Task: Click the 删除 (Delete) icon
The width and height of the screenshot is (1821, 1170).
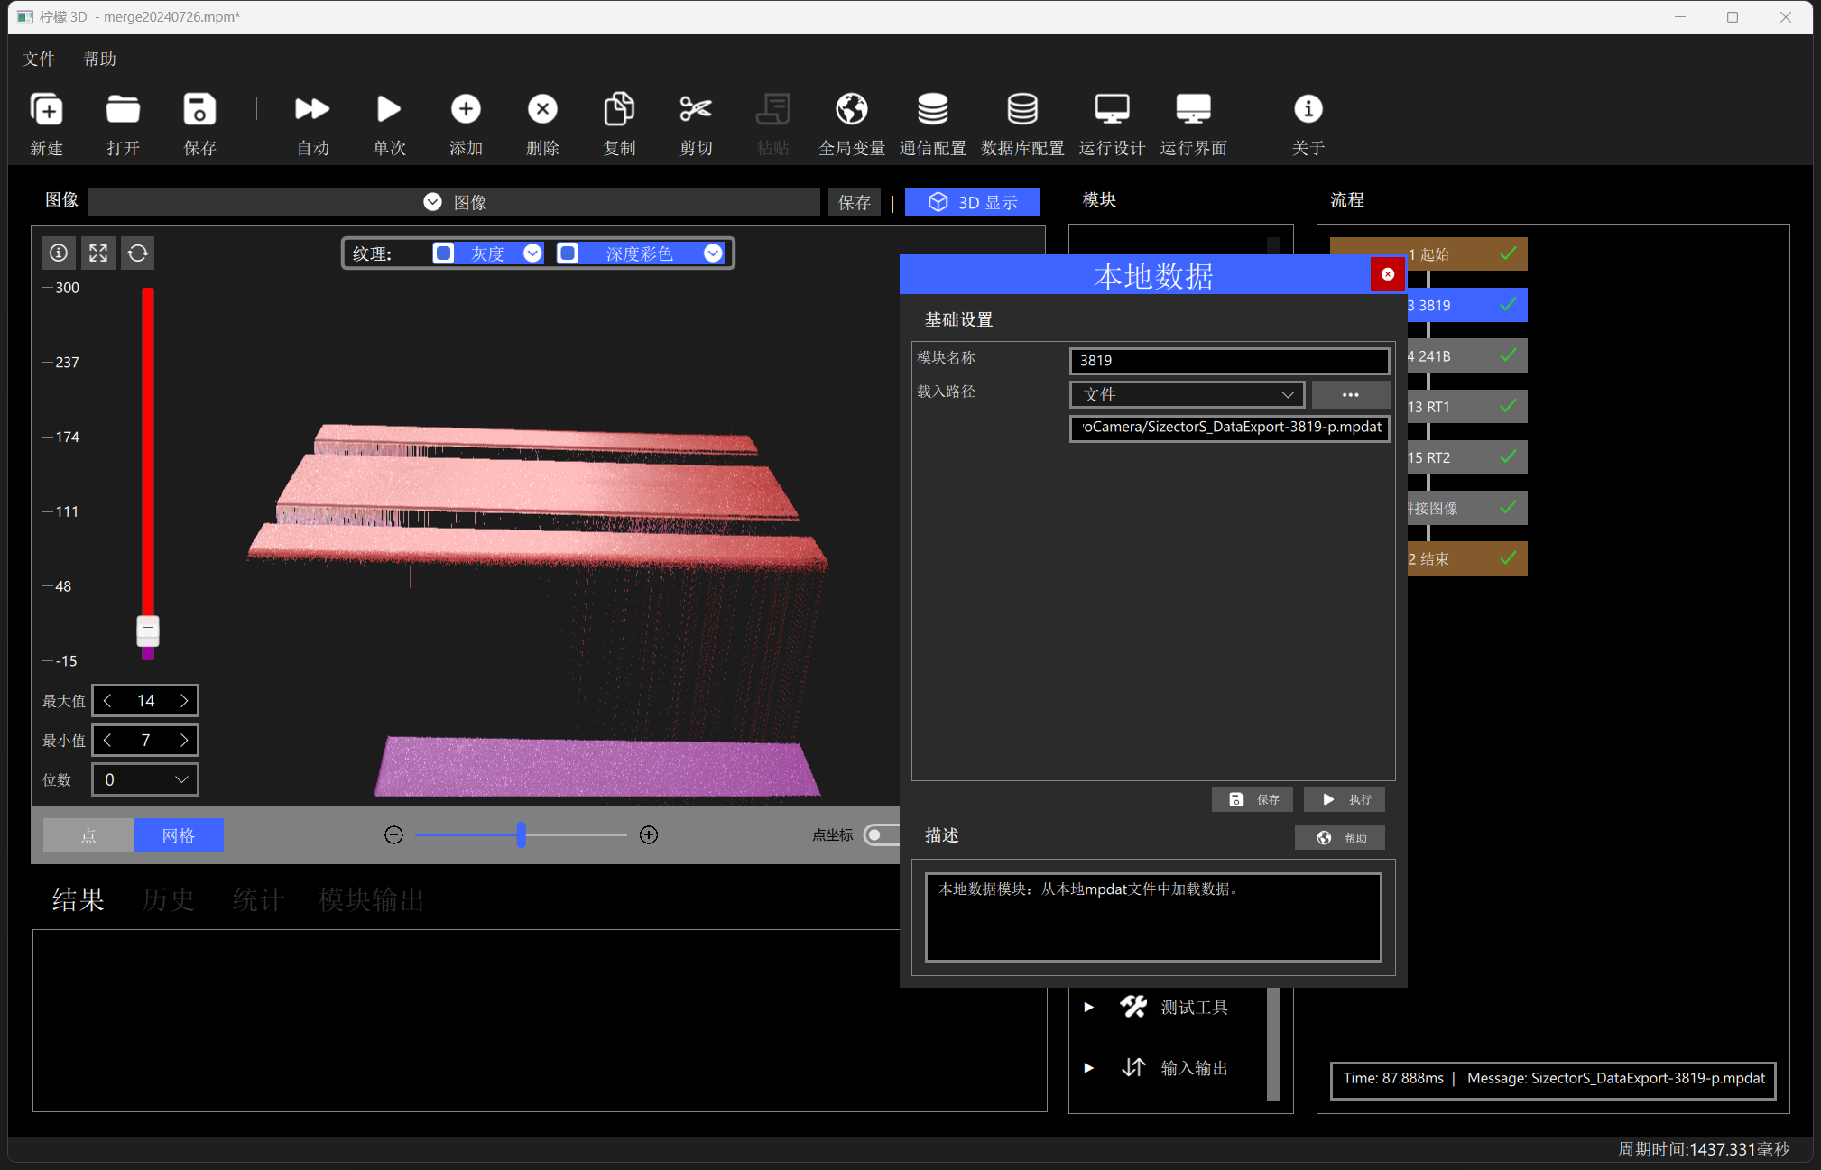Action: (x=542, y=109)
